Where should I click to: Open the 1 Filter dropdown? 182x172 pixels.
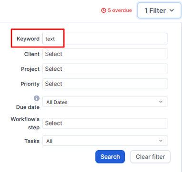pos(159,10)
